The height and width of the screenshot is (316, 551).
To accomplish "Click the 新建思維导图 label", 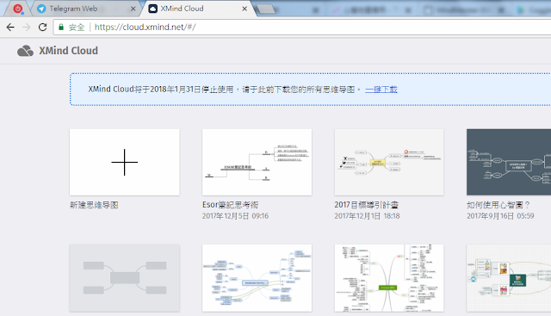I will coord(94,205).
